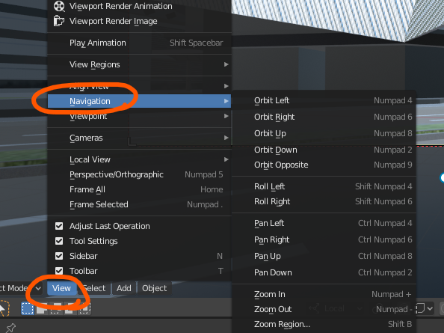Screen dimensions: 444x333
Task: Choose Pan Up
Action: point(324,256)
